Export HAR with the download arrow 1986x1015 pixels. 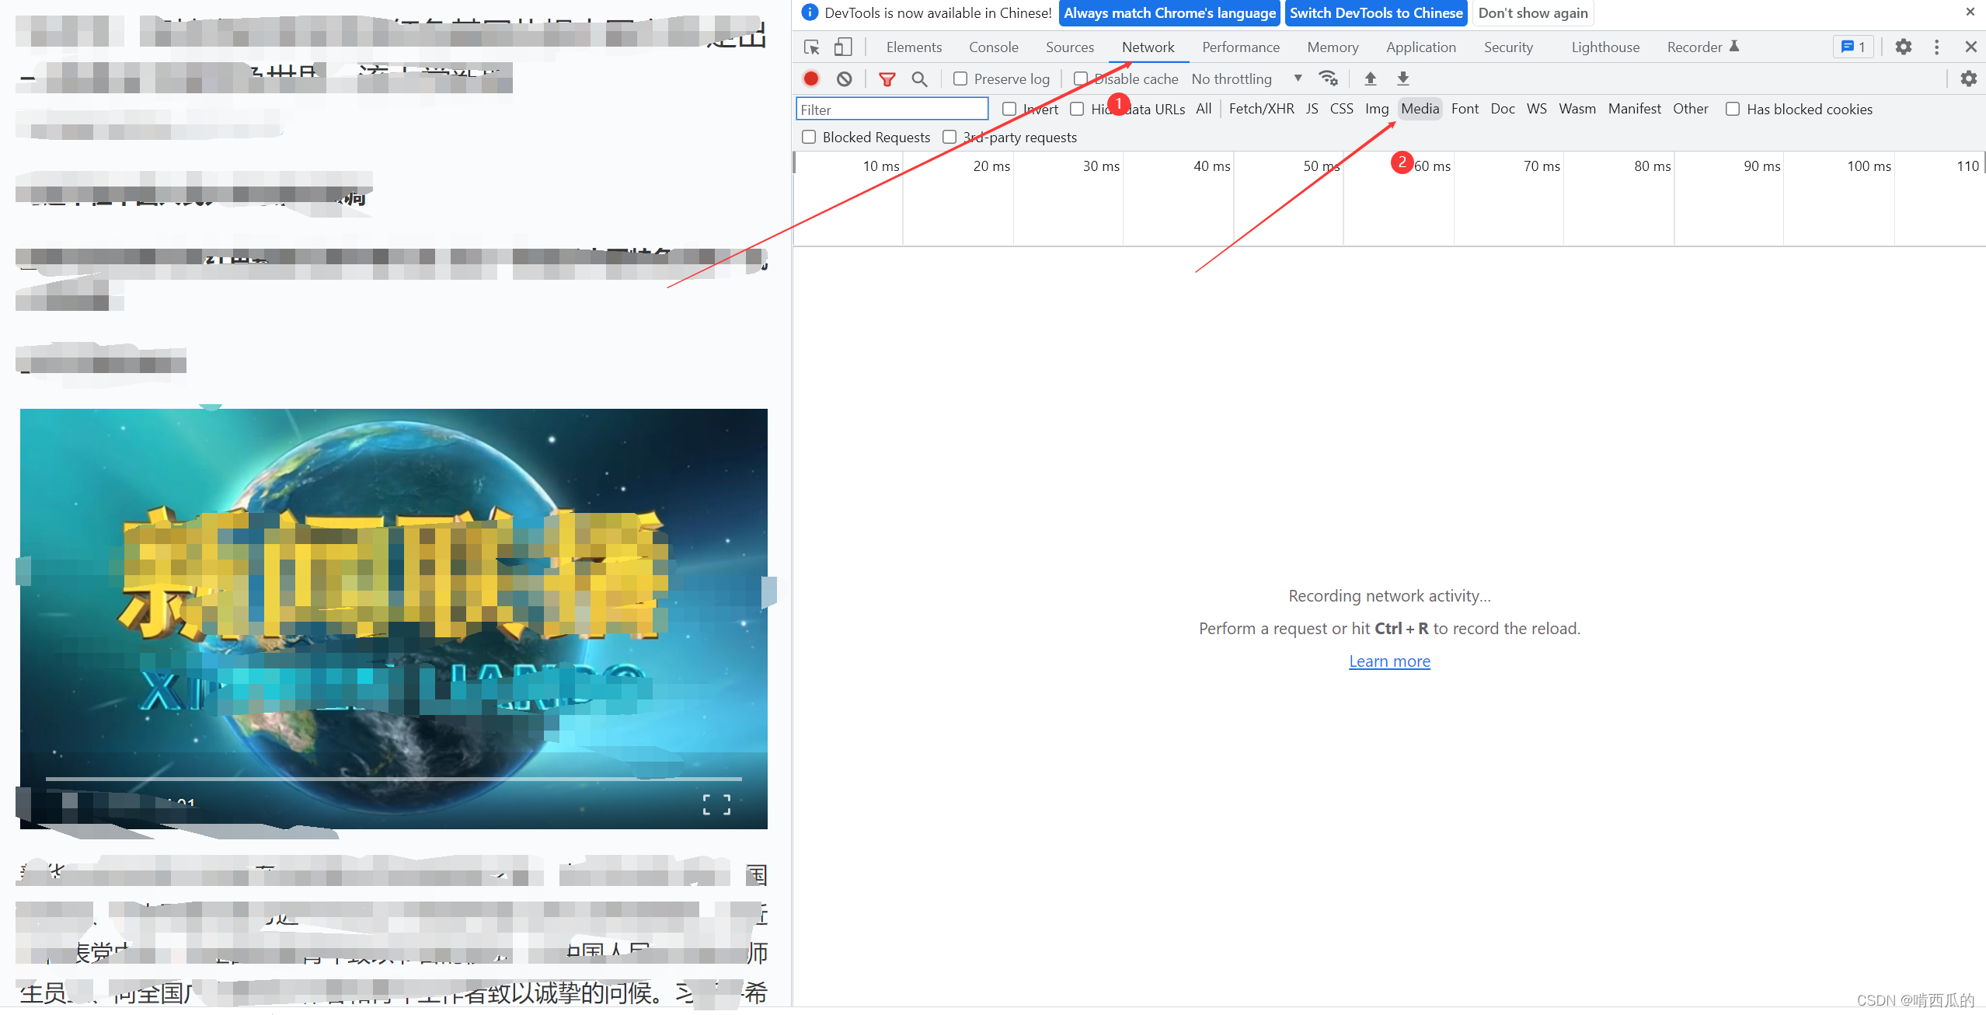pos(1403,78)
